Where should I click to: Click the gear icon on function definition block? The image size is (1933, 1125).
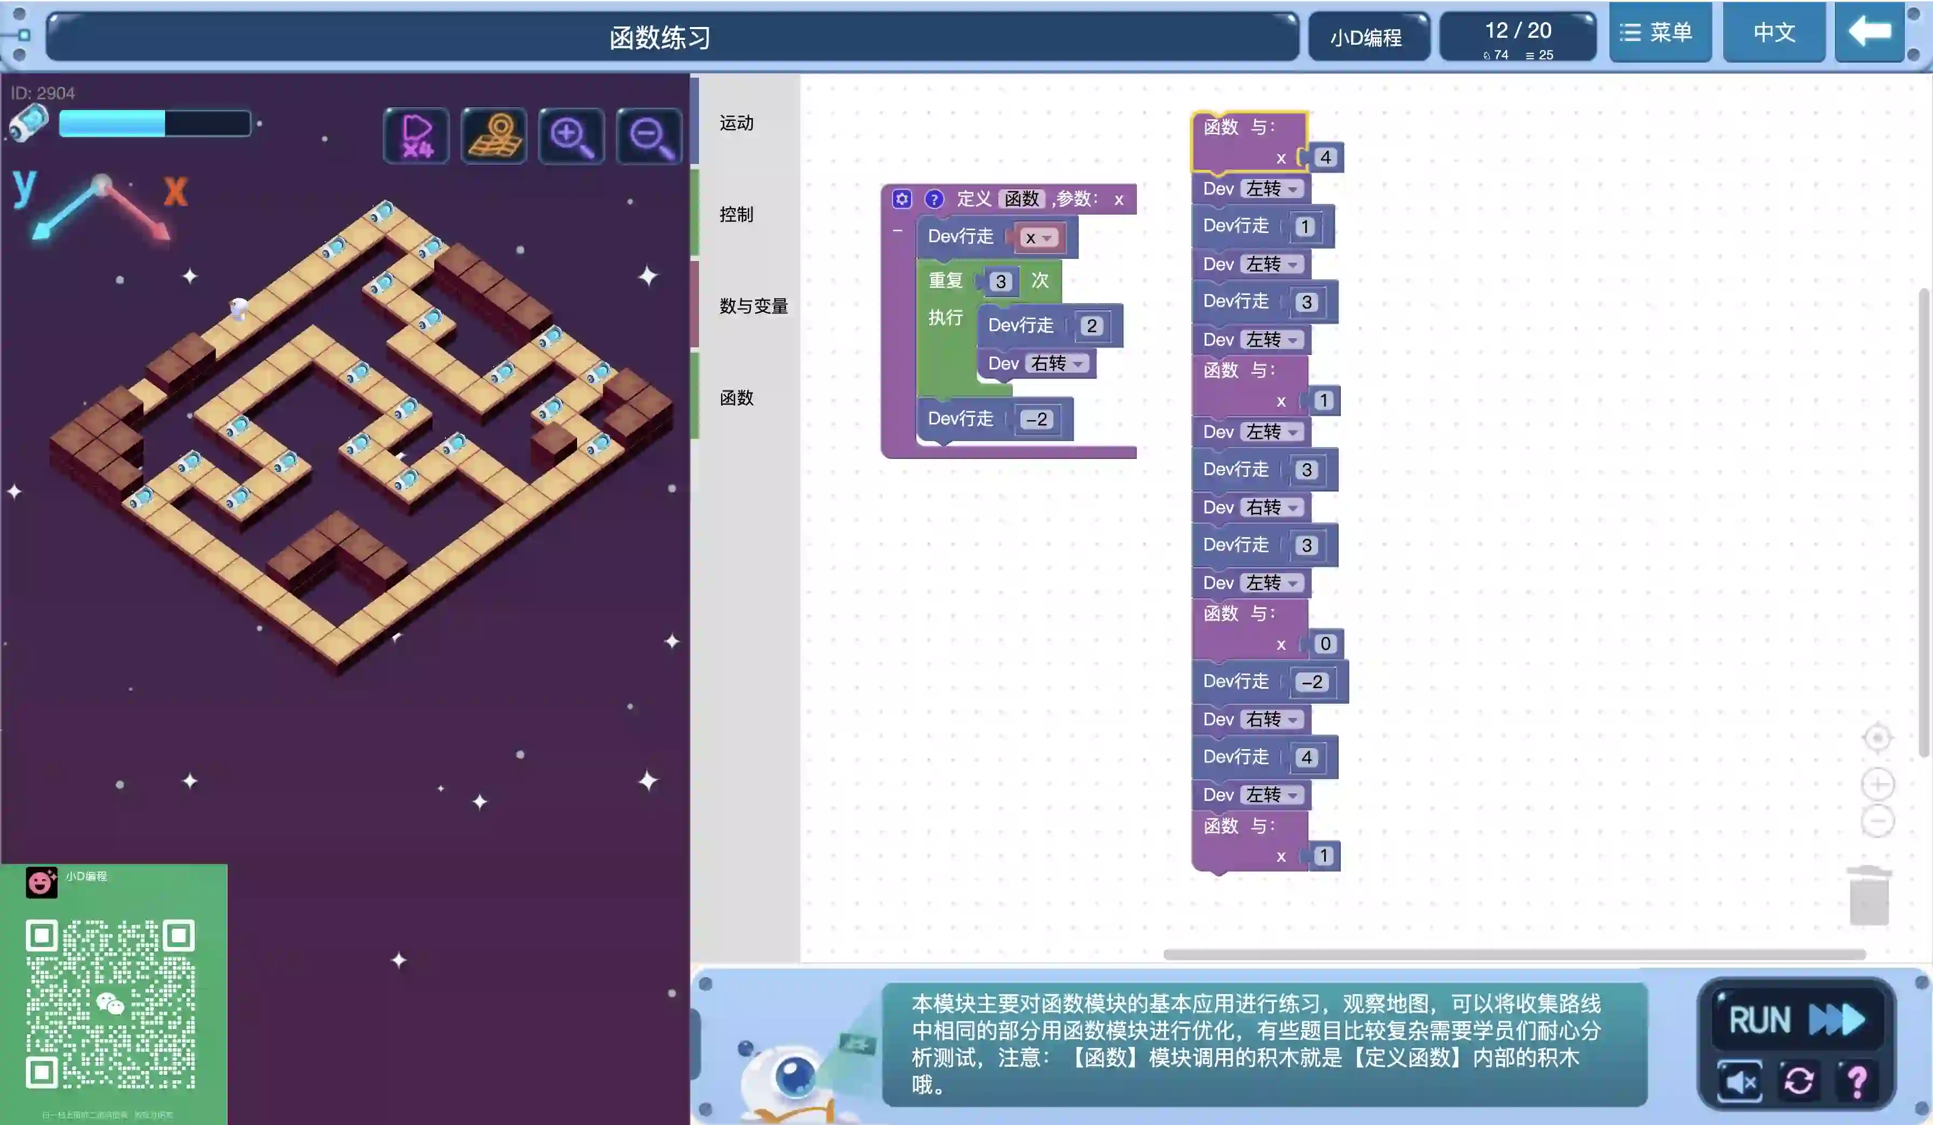point(902,200)
